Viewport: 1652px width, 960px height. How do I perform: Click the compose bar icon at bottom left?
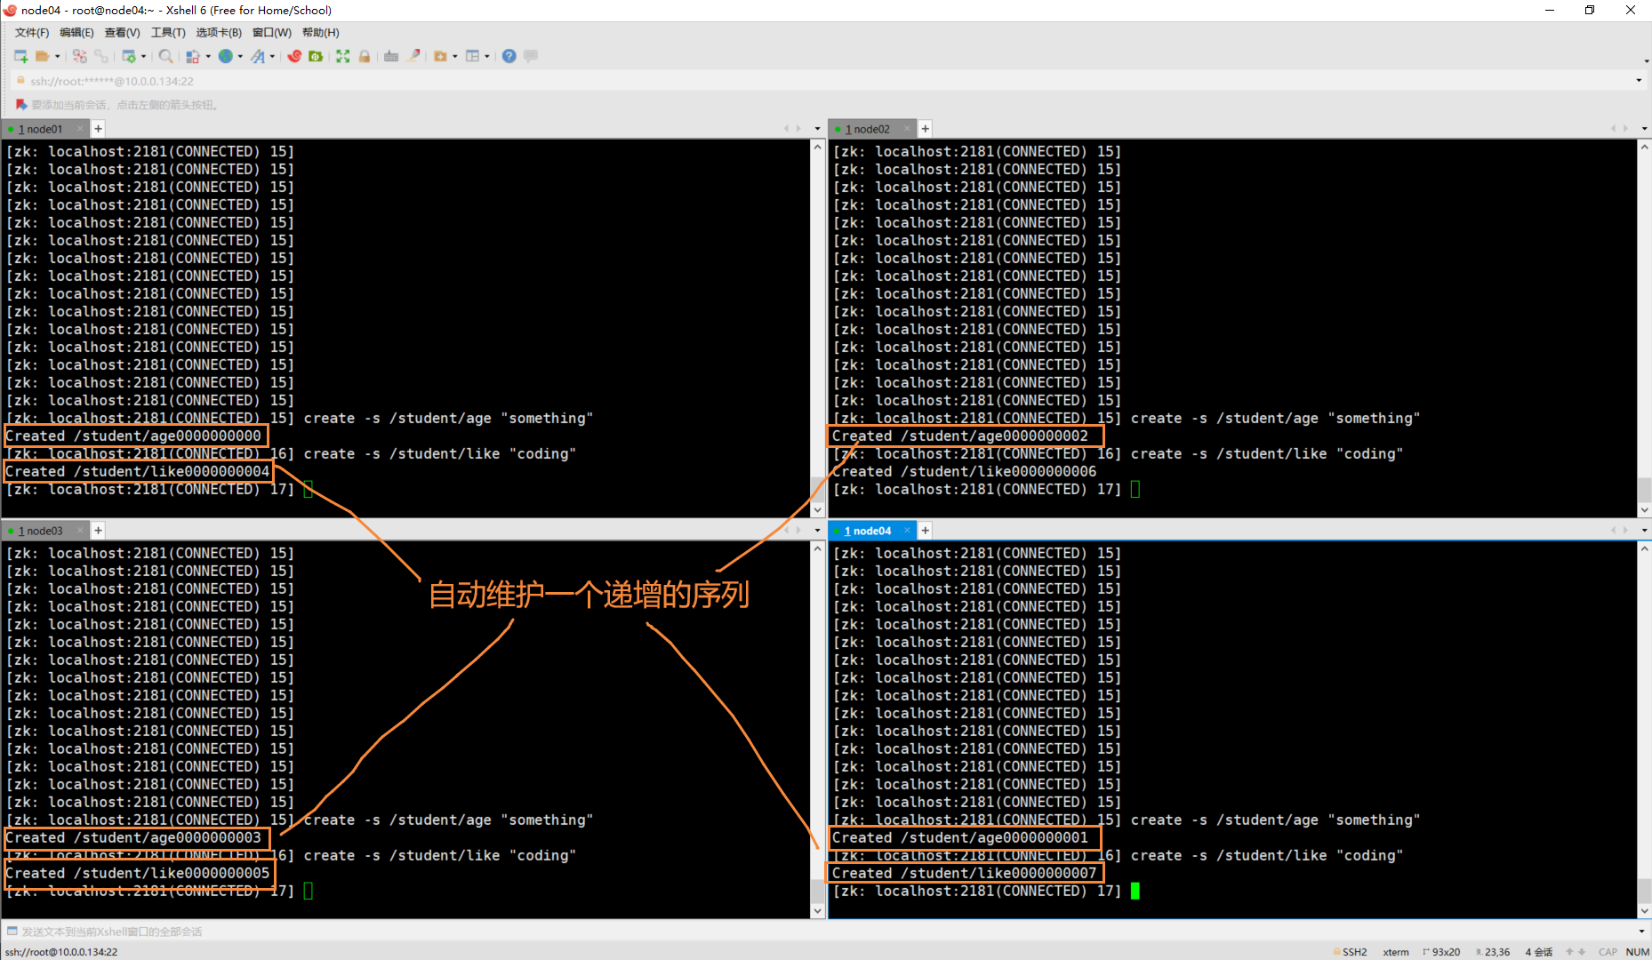(12, 932)
